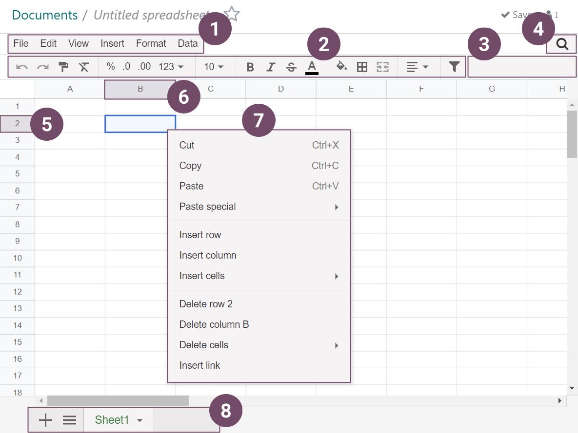This screenshot has height=433, width=578.
Task: Go to Documents breadcrumb link
Action: point(44,15)
